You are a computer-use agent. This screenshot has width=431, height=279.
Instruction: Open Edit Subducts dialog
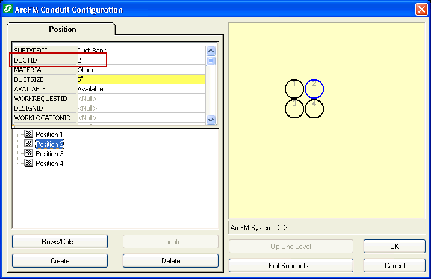pos(291,265)
